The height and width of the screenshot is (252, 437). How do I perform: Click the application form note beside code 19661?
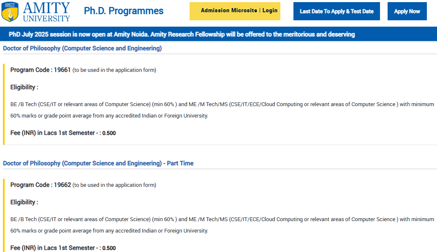pyautogui.click(x=114, y=70)
